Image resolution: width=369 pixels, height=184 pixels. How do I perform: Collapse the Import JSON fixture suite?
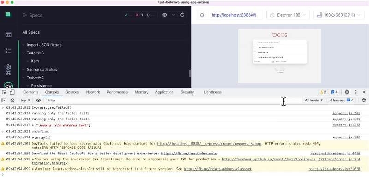coord(24,45)
